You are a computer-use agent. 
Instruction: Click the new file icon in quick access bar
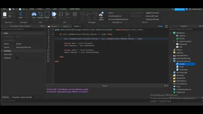(10, 9)
